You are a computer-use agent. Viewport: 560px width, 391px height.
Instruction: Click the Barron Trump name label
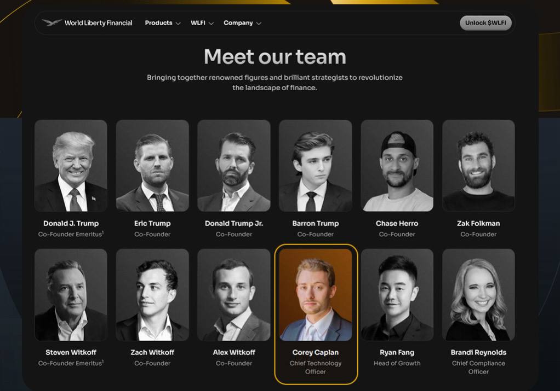click(316, 224)
